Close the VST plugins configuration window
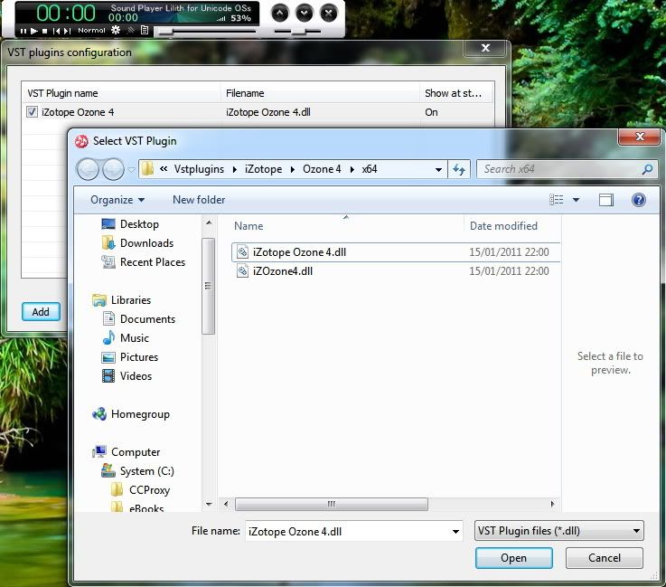This screenshot has height=587, width=666. 485,48
